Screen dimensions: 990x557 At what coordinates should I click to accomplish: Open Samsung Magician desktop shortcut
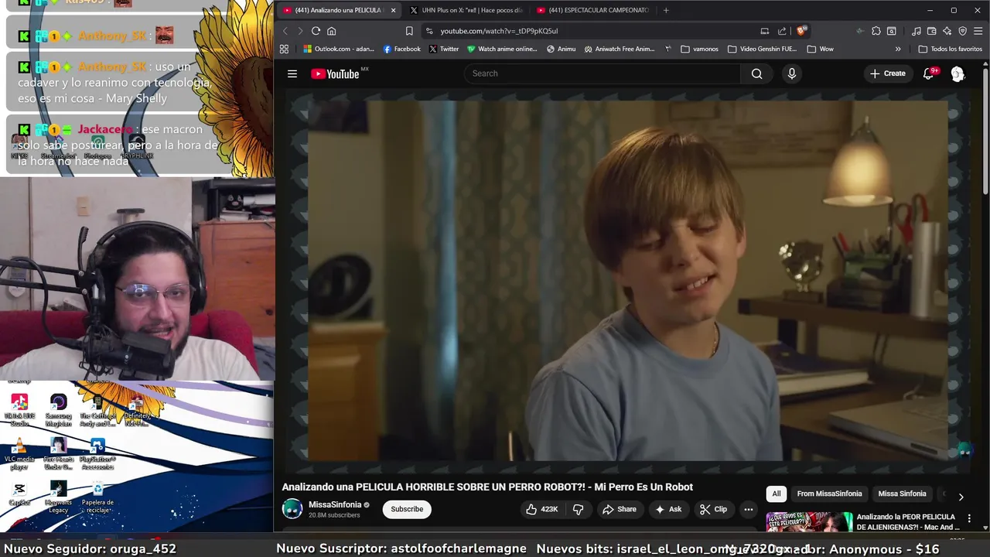point(58,410)
